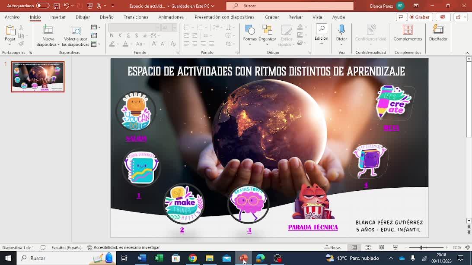Switch to the Diseño tab

pos(107,17)
